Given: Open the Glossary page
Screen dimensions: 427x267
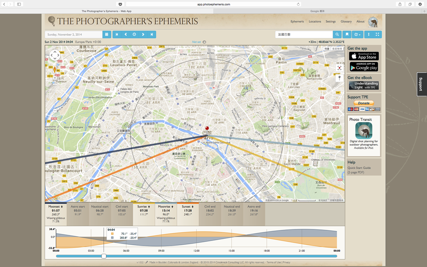Looking at the screenshot, I should coord(346,21).
